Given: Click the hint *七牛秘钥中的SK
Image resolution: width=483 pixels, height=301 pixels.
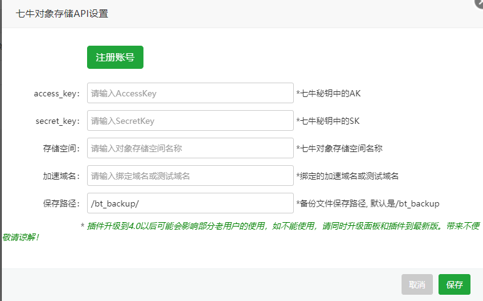Looking at the screenshot, I should coord(328,121).
